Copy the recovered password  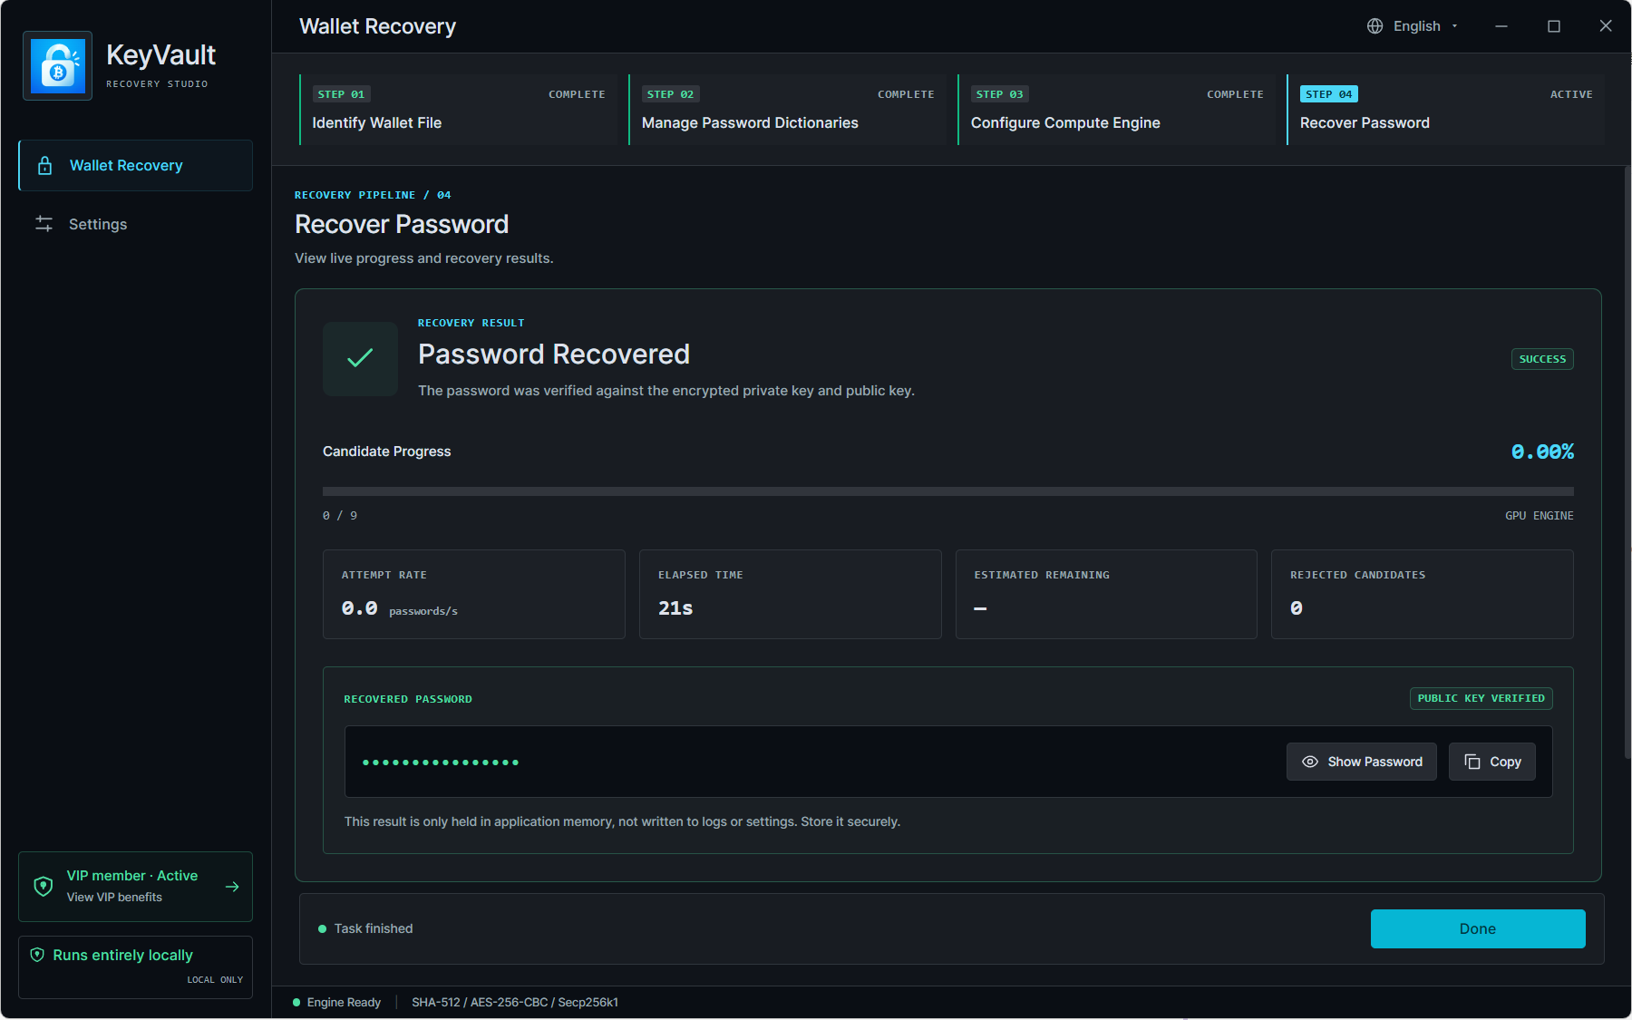(1491, 762)
